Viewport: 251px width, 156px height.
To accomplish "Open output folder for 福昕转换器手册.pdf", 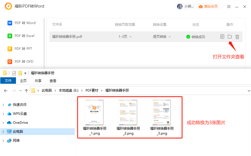I will [x=230, y=37].
